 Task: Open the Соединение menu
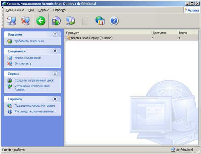coord(15,10)
